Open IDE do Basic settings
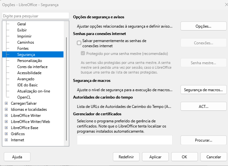Image resolution: width=228 pixels, height=166 pixels. point(27,85)
